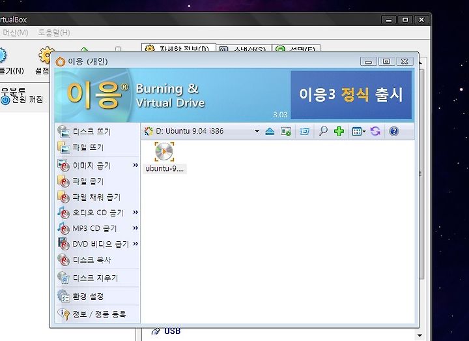Open DVD 비디오 굽기 entry

pos(94,244)
